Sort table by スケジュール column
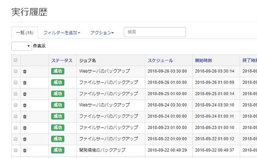The image size is (257, 158). [x=160, y=60]
